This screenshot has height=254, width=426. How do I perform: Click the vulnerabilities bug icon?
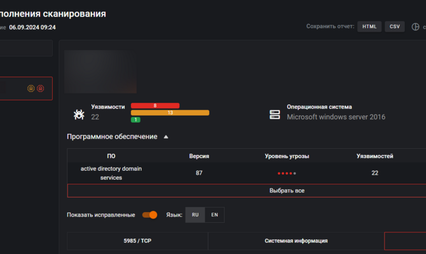point(79,114)
